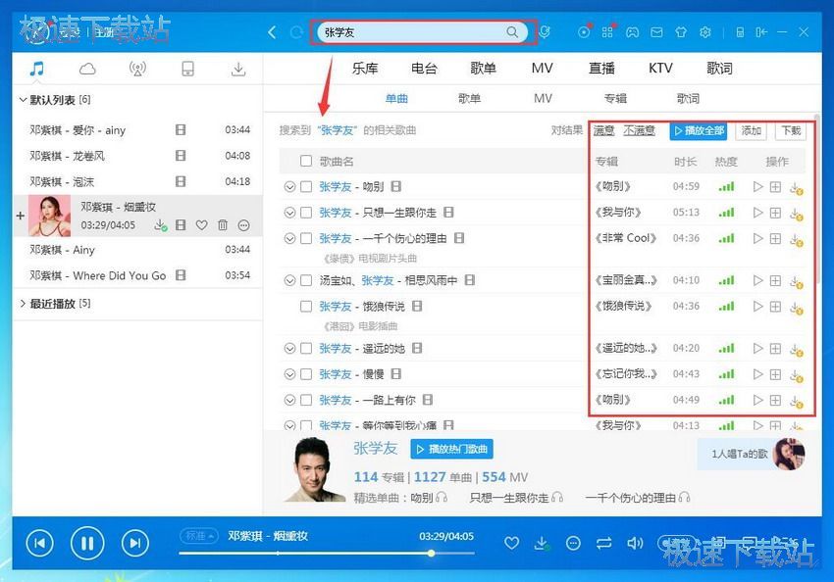The width and height of the screenshot is (834, 582).
Task: Open the cloud music tab
Action: pos(87,69)
